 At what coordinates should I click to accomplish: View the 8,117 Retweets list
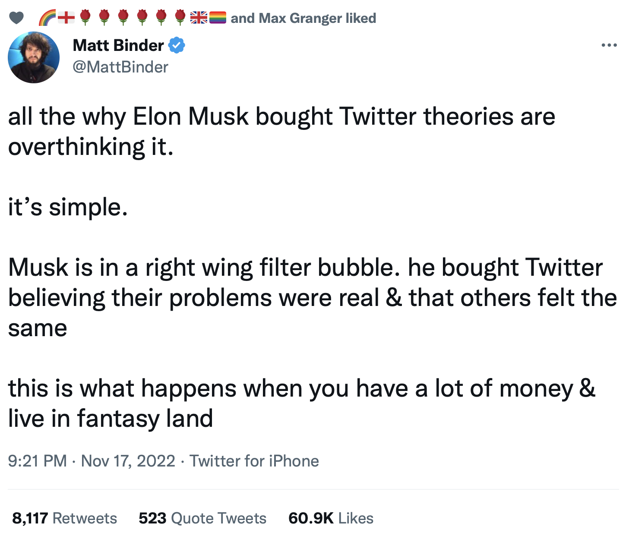tap(65, 518)
